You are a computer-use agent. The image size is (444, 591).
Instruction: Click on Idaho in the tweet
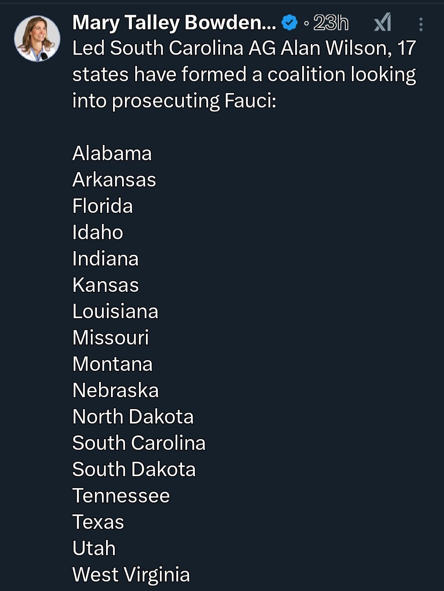tap(98, 233)
